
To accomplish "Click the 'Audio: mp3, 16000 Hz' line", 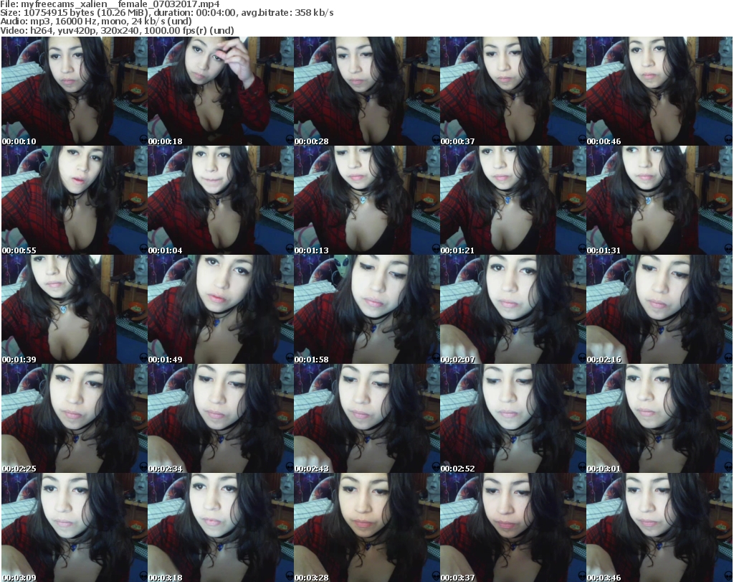I will click(96, 22).
